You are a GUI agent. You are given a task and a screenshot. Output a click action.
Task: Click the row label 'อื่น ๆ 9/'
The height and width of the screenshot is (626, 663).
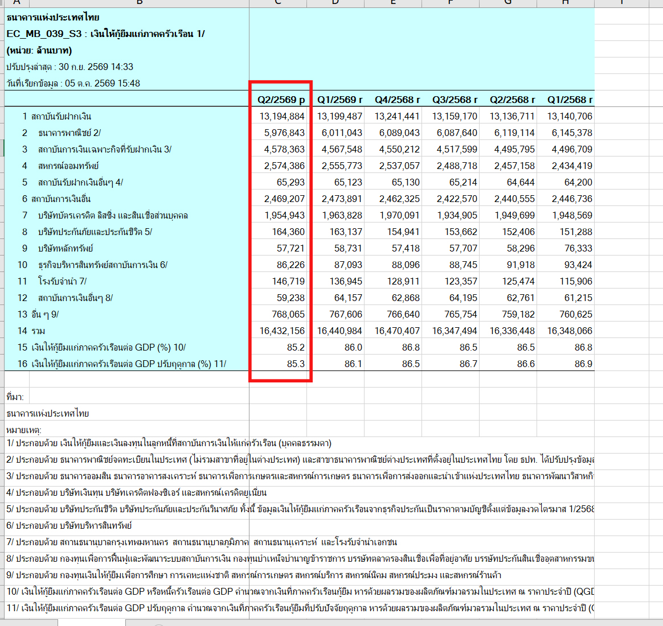coord(45,314)
